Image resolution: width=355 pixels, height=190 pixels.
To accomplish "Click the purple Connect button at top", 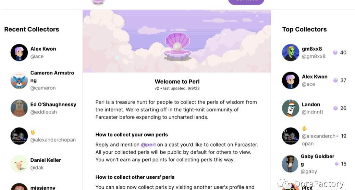I will pyautogui.click(x=246, y=1).
